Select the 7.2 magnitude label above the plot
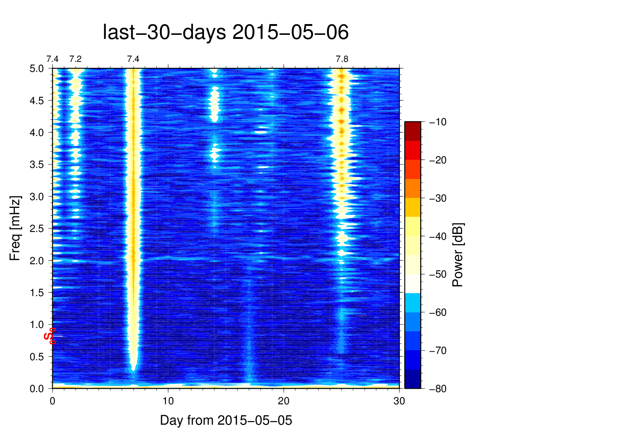This screenshot has width=624, height=441. (x=75, y=59)
